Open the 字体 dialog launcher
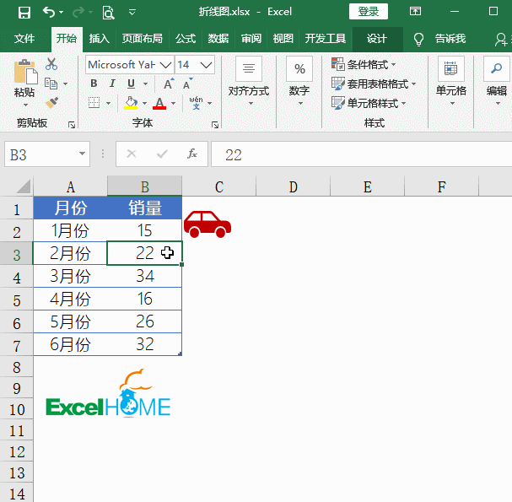This screenshot has width=512, height=502. click(x=215, y=125)
